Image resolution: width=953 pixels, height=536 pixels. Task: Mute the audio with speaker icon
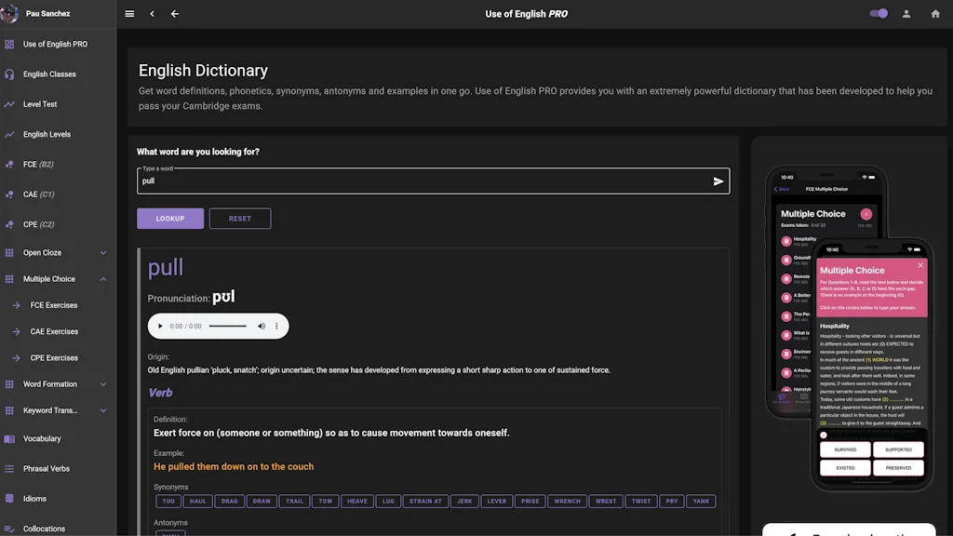click(262, 327)
